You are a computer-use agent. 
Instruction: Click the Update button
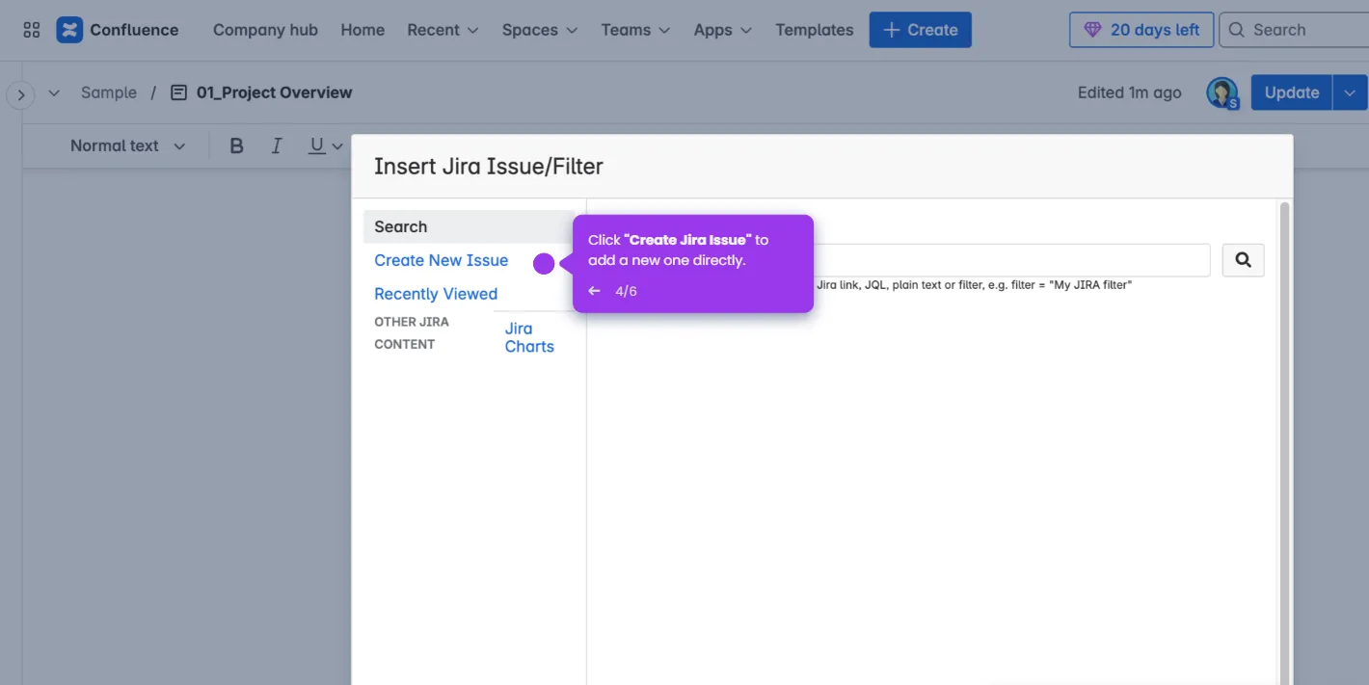click(1292, 92)
